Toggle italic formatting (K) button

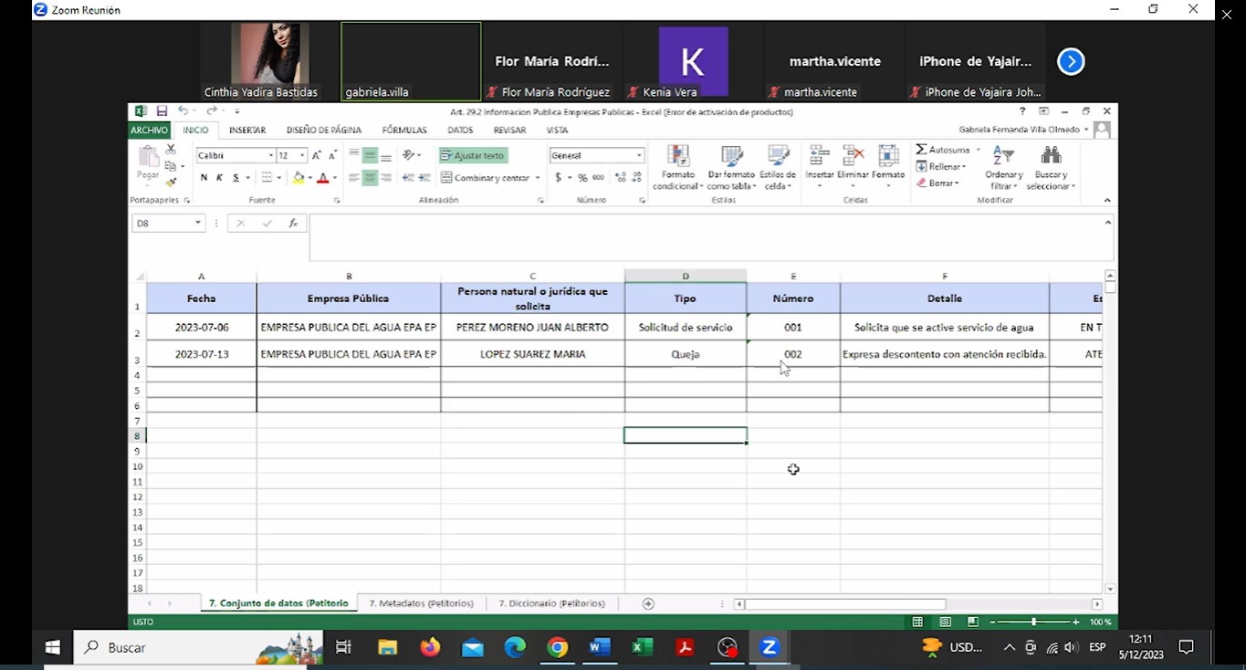click(219, 178)
